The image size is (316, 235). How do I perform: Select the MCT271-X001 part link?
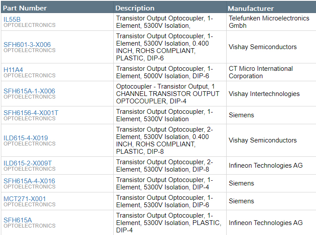(x=24, y=199)
